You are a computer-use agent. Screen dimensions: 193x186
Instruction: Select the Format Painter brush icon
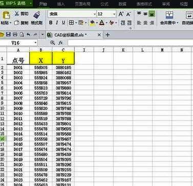(x=36, y=15)
